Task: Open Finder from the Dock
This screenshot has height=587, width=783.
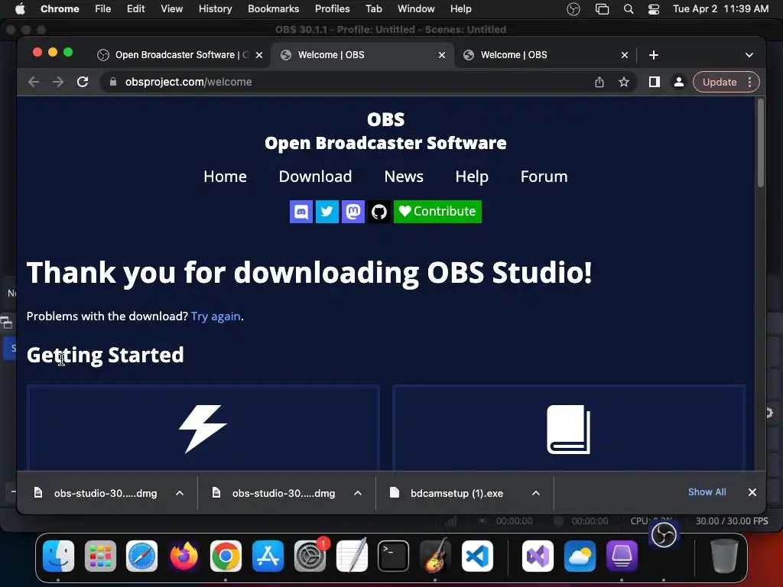Action: pos(58,556)
